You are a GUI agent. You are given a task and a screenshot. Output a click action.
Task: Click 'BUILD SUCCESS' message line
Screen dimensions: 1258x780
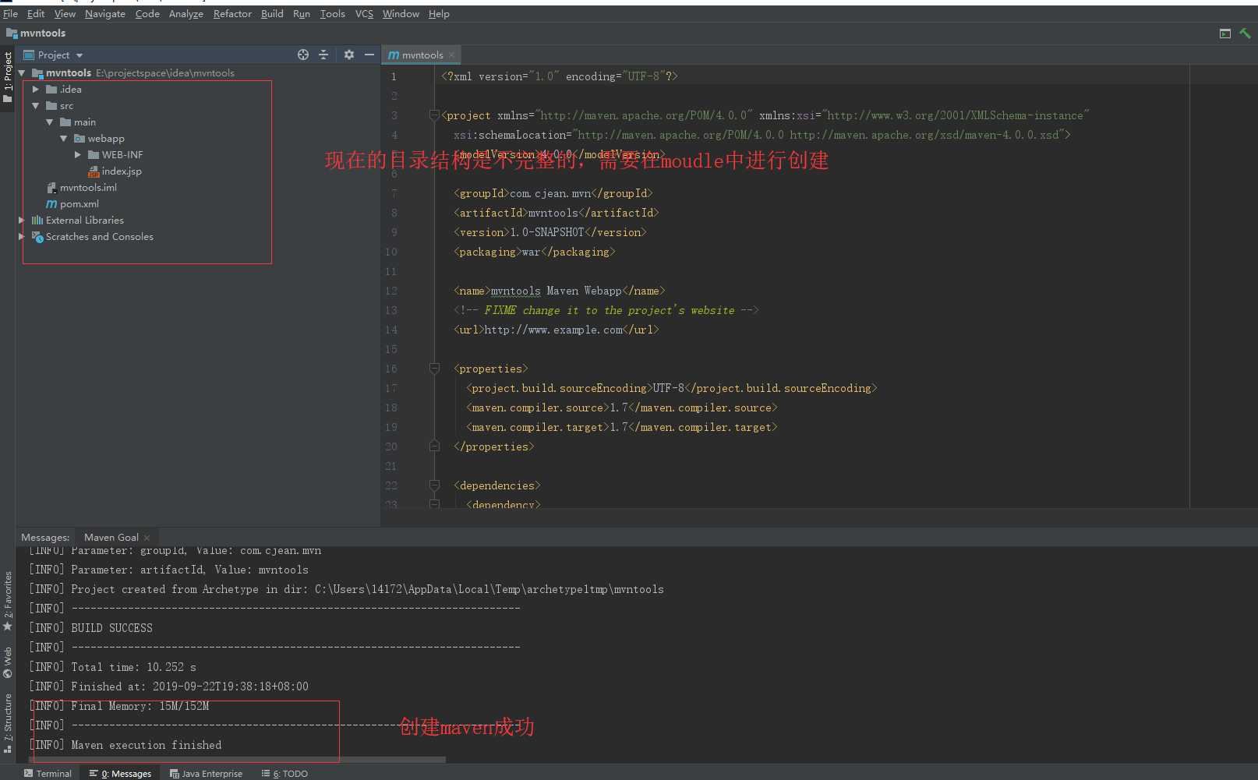90,628
